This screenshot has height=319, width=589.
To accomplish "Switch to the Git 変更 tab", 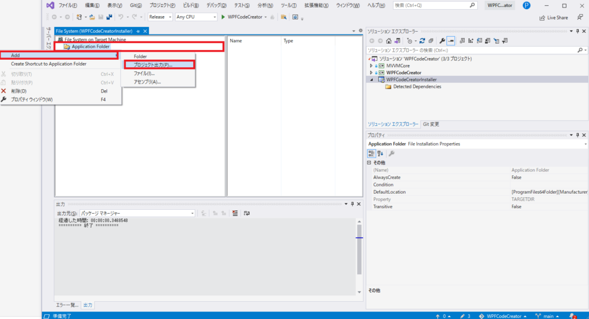I will tap(431, 124).
